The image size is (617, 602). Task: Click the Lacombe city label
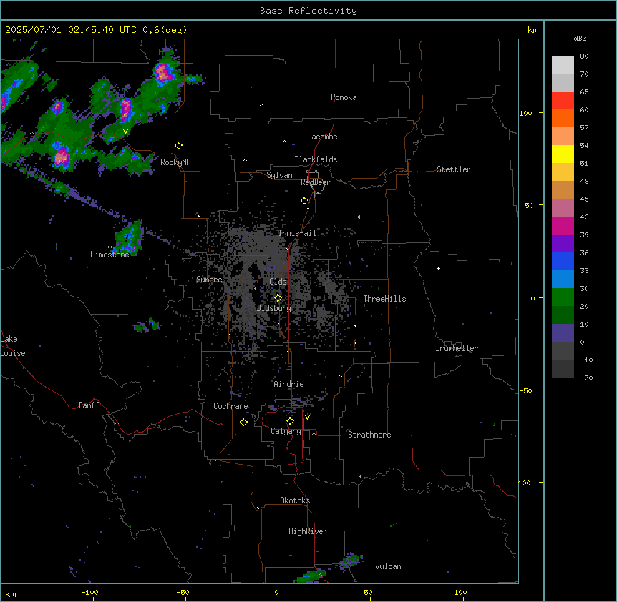point(322,137)
